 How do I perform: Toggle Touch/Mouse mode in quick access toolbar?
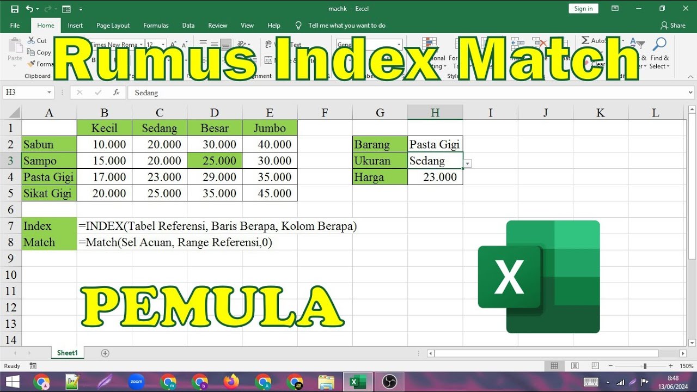point(66,9)
